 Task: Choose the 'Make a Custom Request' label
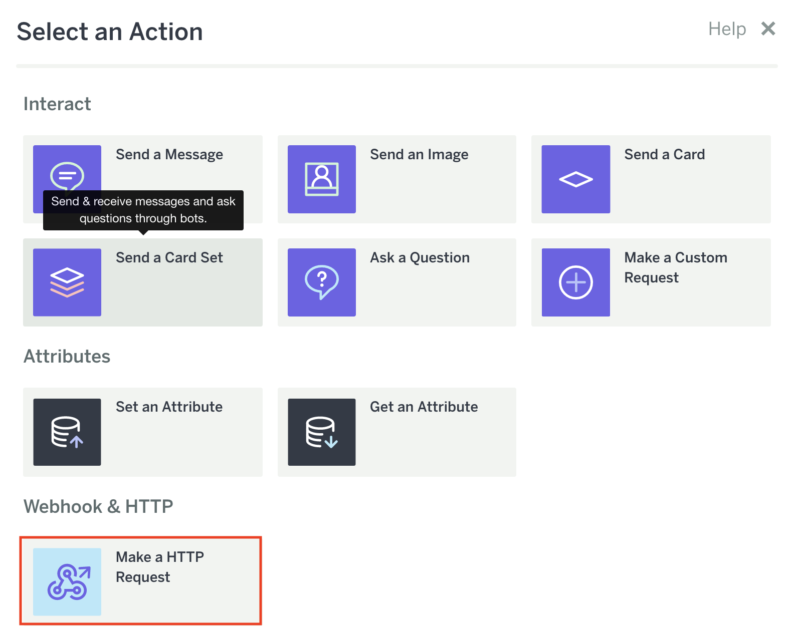(675, 267)
